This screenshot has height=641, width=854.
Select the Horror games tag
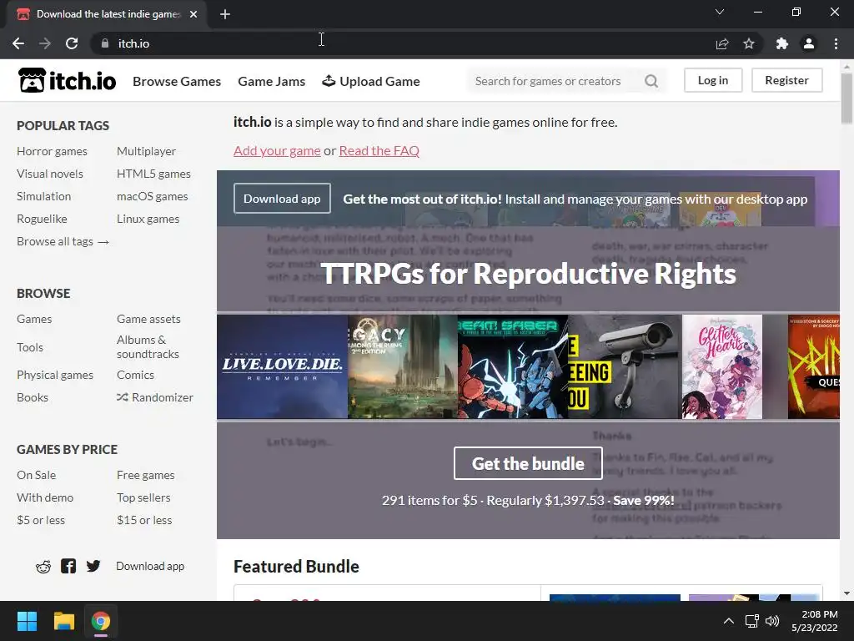pos(52,151)
